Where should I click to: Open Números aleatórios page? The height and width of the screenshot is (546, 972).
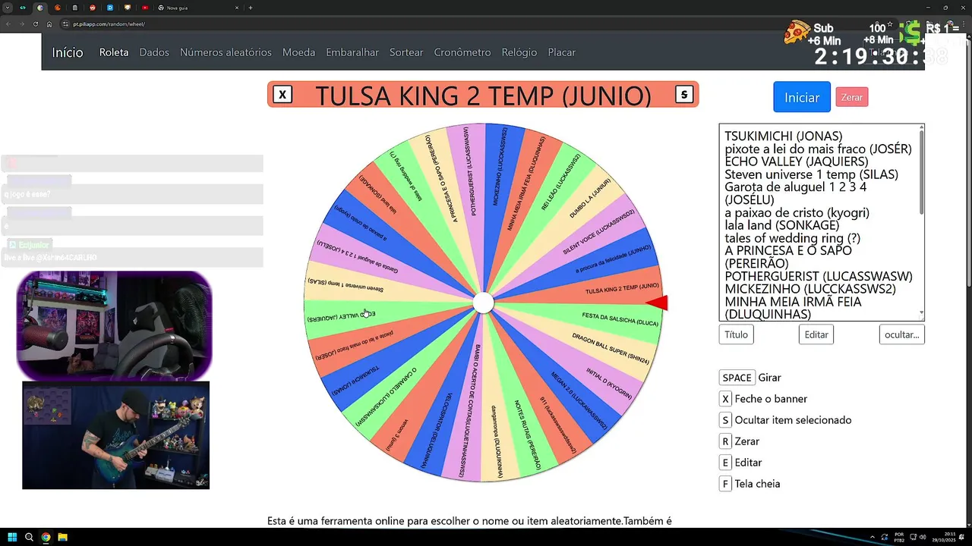click(x=226, y=52)
